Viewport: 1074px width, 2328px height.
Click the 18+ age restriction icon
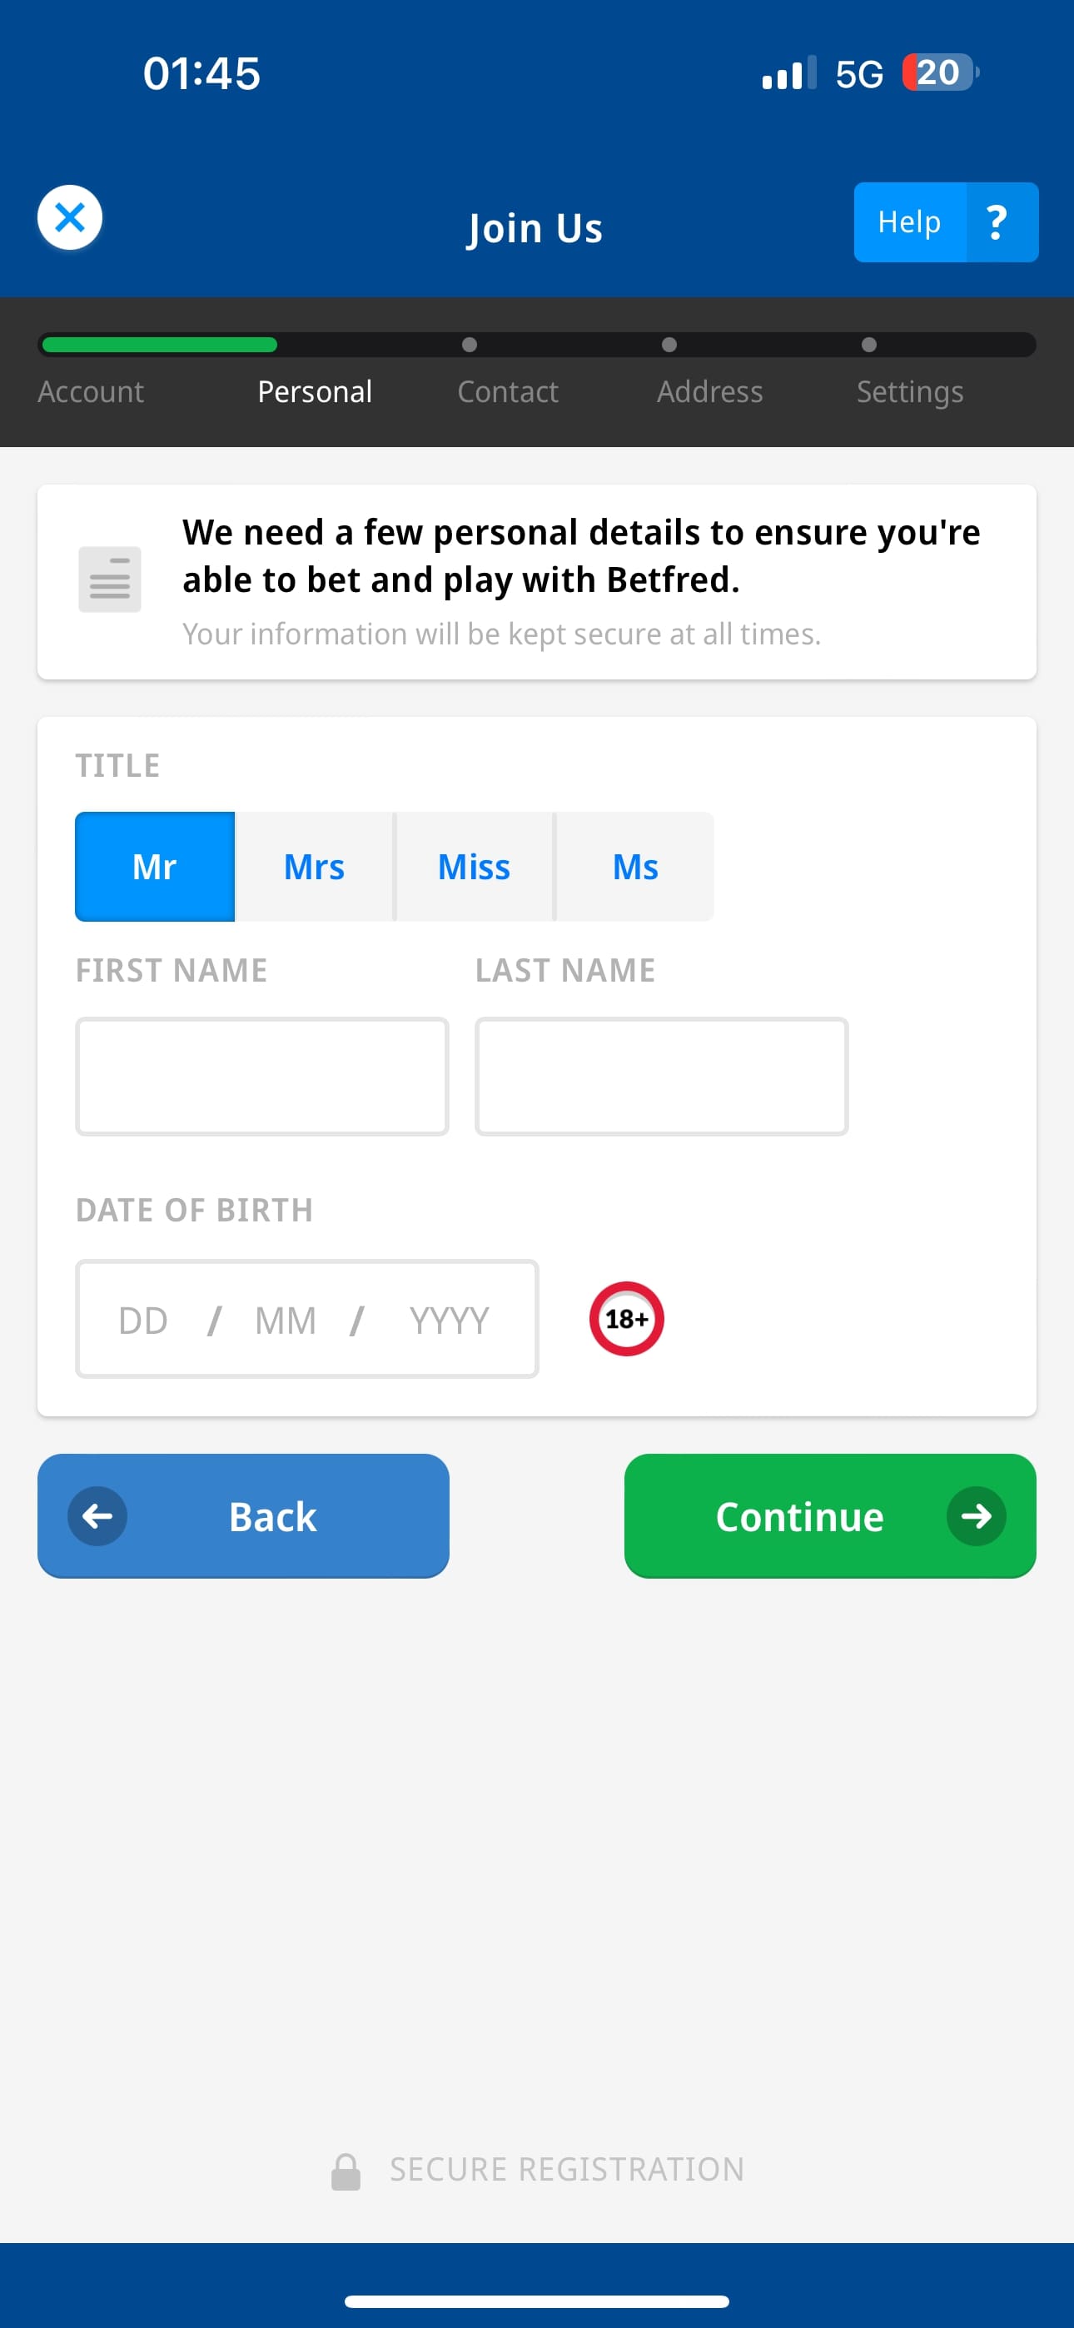coord(625,1319)
